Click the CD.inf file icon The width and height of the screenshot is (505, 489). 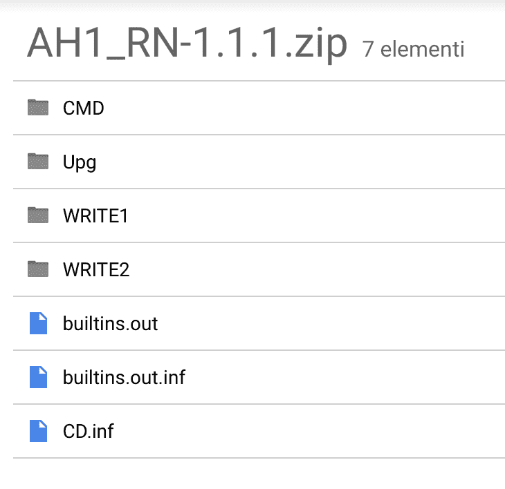tap(38, 431)
